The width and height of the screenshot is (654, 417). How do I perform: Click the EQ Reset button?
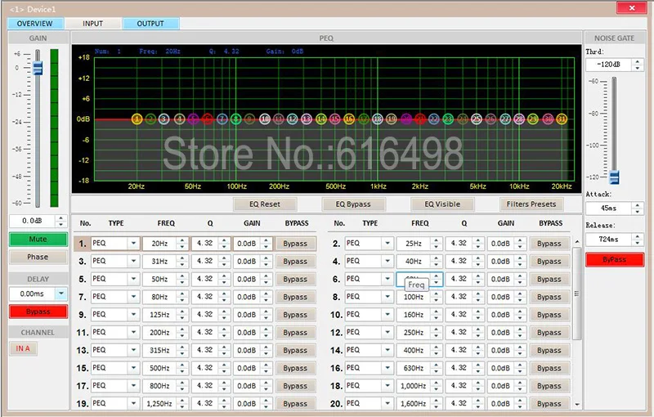[x=265, y=204]
